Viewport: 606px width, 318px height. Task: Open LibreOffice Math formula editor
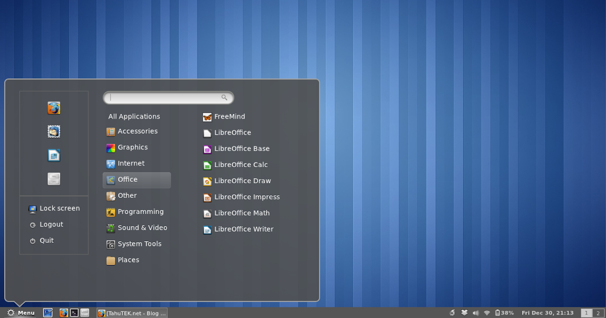pyautogui.click(x=241, y=213)
